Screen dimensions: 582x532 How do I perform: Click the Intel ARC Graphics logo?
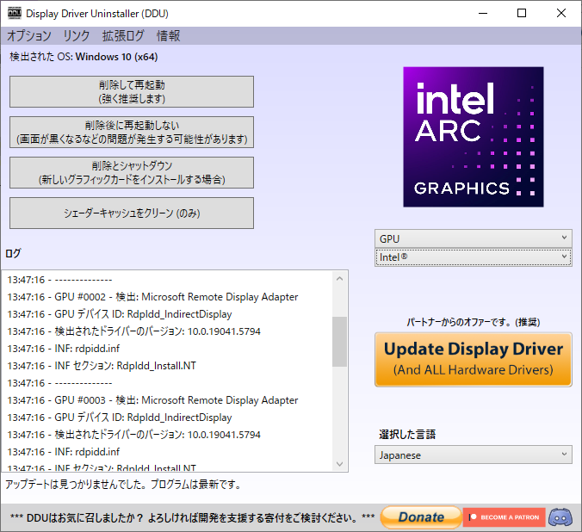click(474, 137)
